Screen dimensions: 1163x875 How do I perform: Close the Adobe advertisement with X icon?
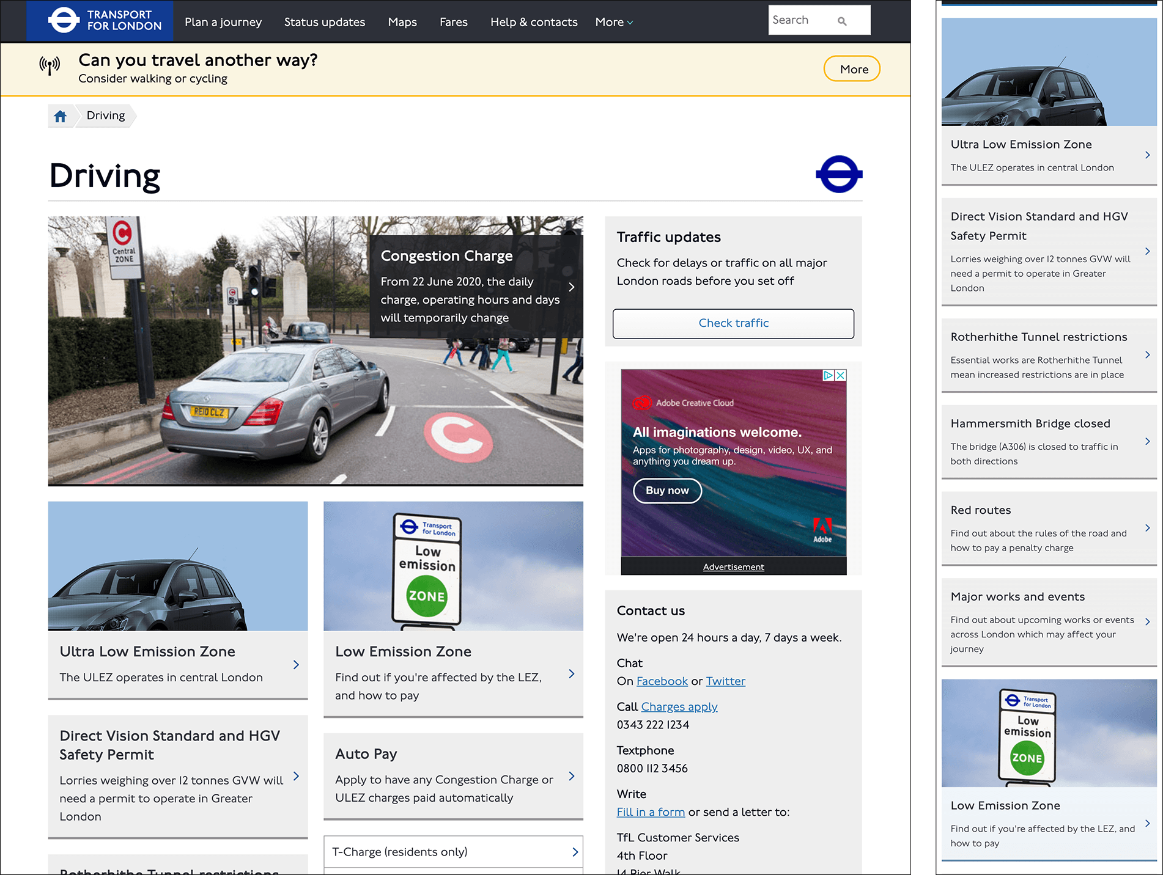click(x=841, y=375)
